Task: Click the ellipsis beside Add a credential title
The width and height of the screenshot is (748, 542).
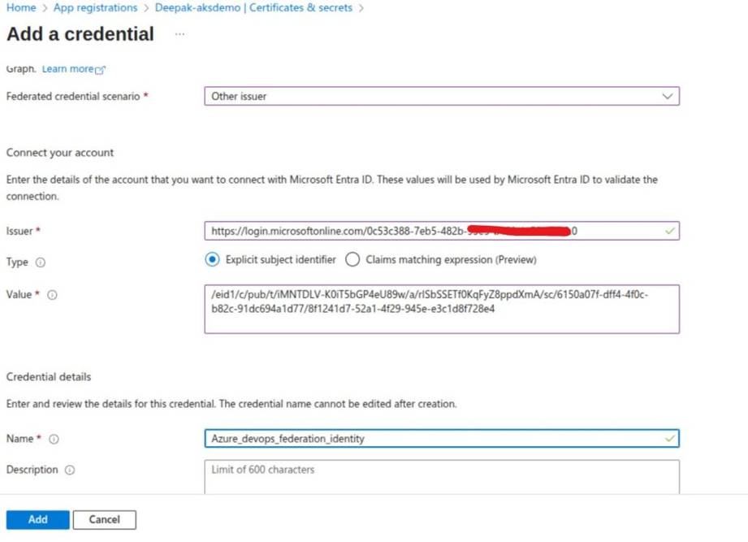Action: [x=179, y=34]
